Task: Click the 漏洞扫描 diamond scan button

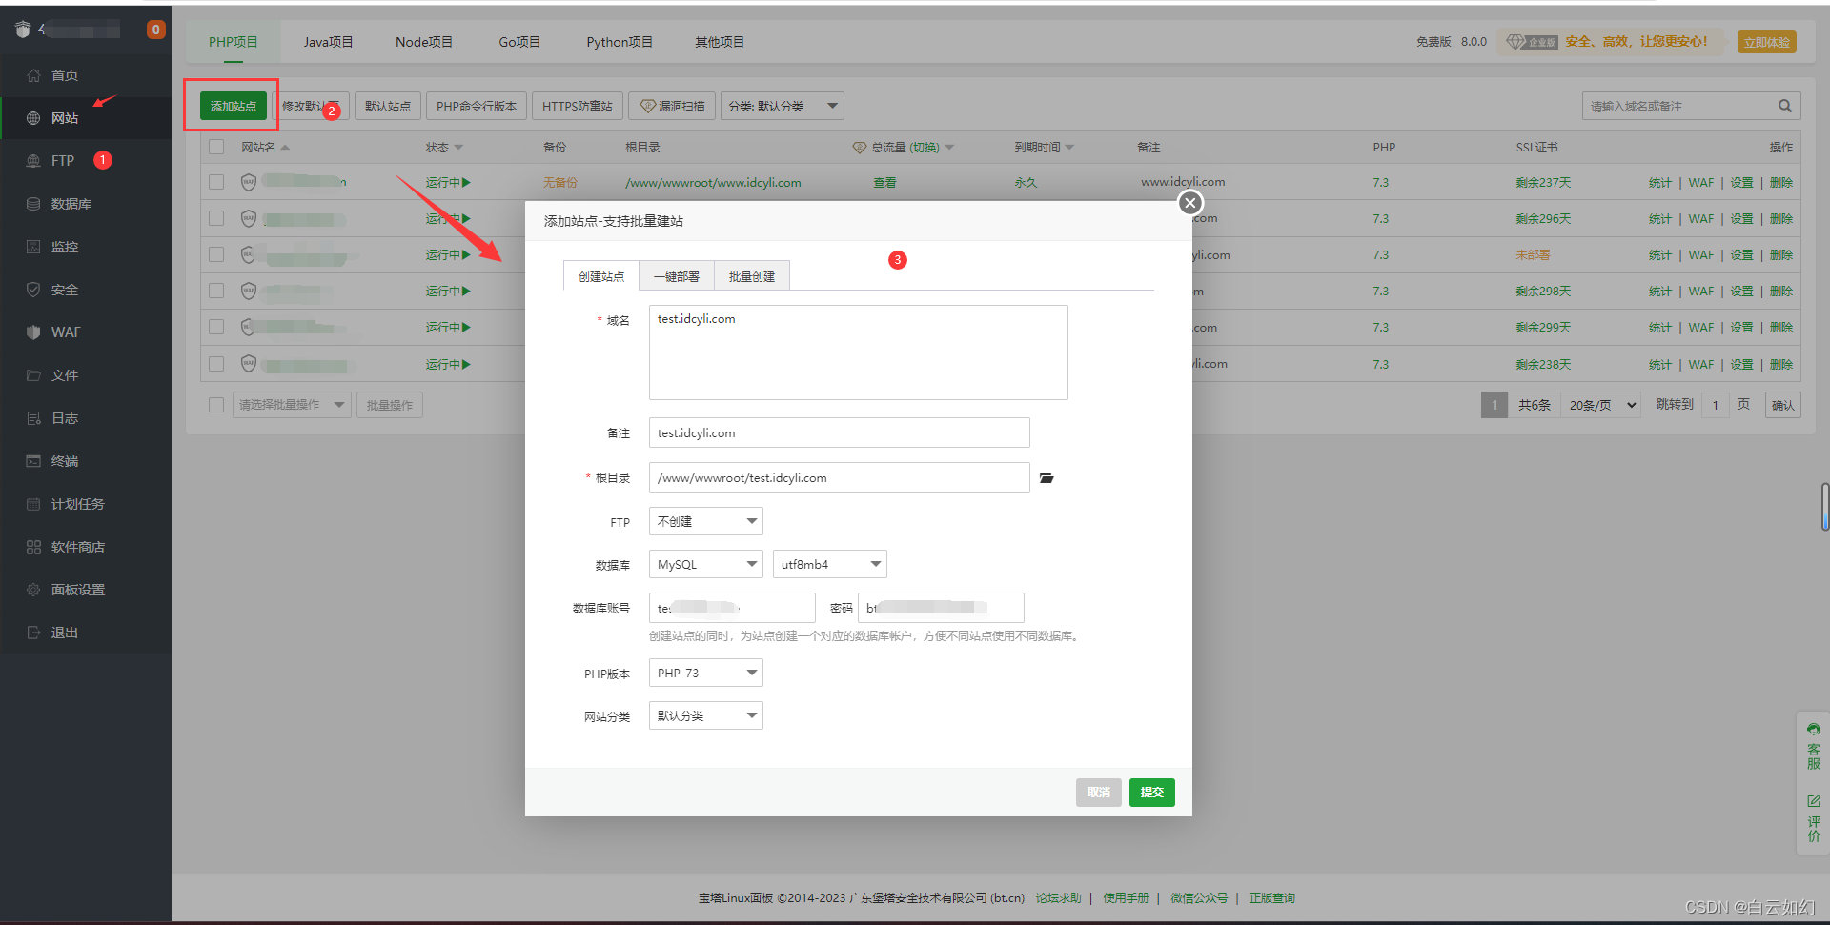Action: click(x=672, y=106)
